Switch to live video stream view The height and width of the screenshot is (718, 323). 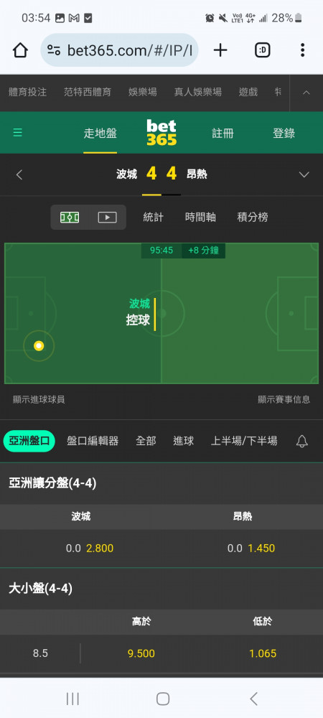click(107, 217)
